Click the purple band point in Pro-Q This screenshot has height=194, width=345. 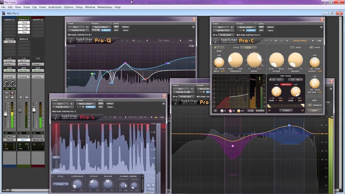coord(125,63)
